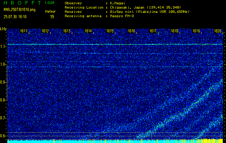Click time marker 1615
The height and width of the screenshot is (143, 226).
110,31
